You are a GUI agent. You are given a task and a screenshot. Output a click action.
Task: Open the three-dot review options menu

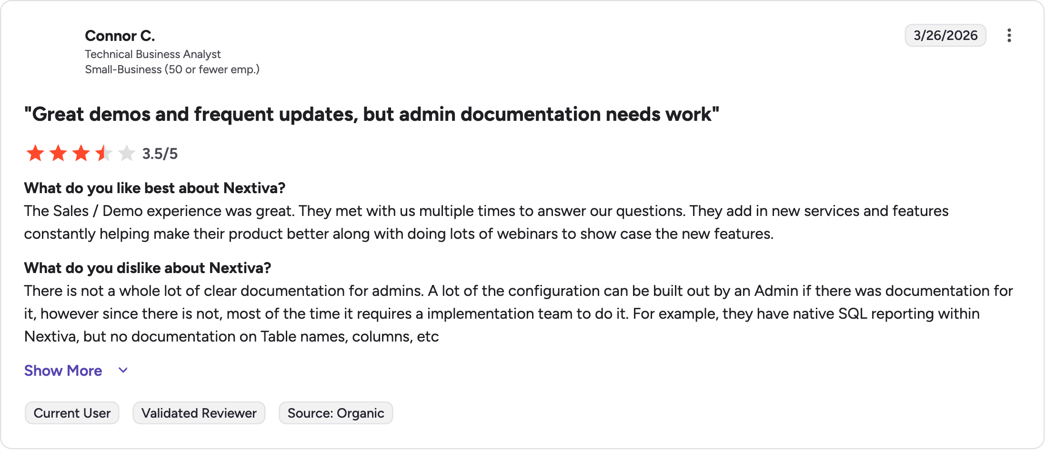coord(1009,36)
